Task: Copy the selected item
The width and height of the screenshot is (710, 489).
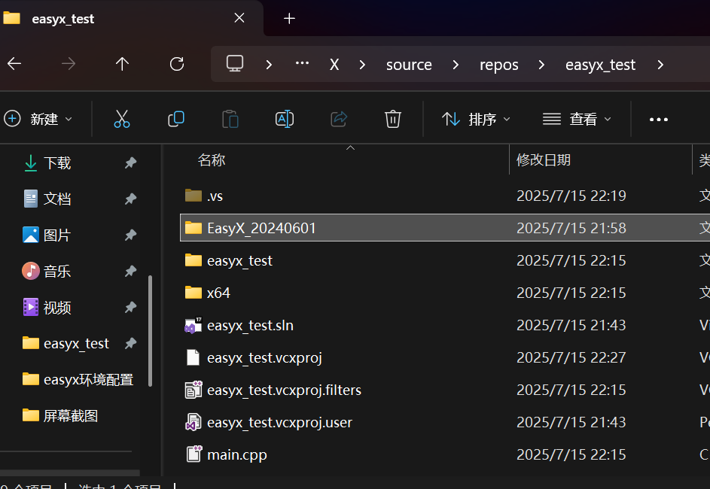Action: [x=176, y=119]
